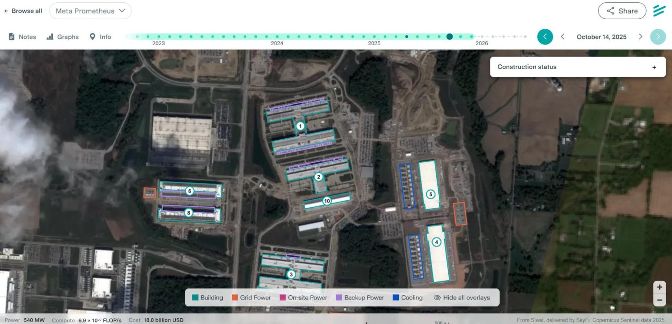672x324 pixels.
Task: Open the Notes tab
Action: click(23, 37)
